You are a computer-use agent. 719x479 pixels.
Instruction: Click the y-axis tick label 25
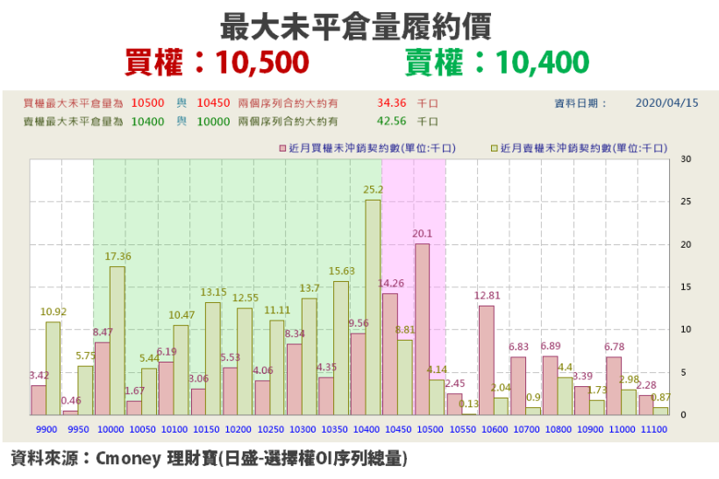coord(686,202)
